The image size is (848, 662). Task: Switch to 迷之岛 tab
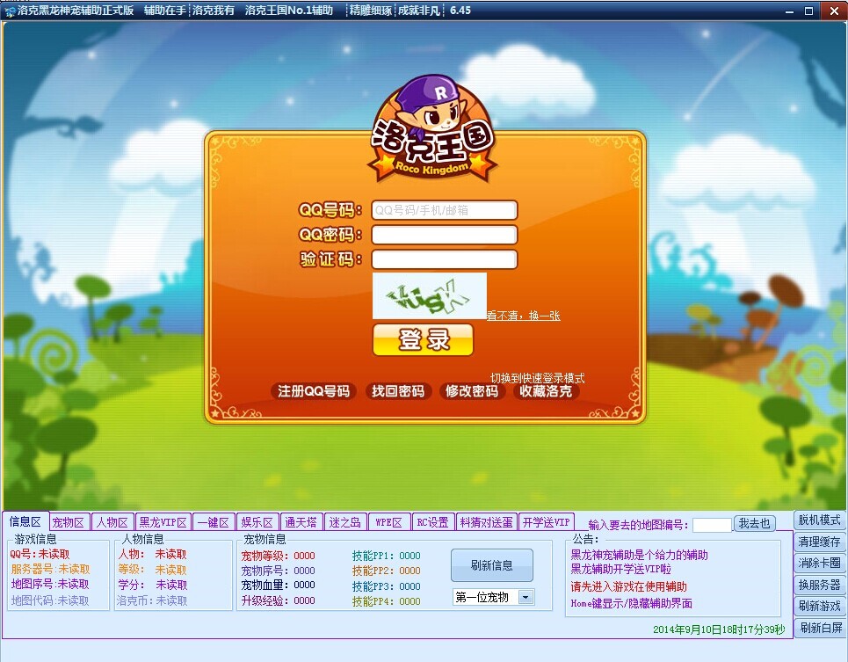[345, 522]
